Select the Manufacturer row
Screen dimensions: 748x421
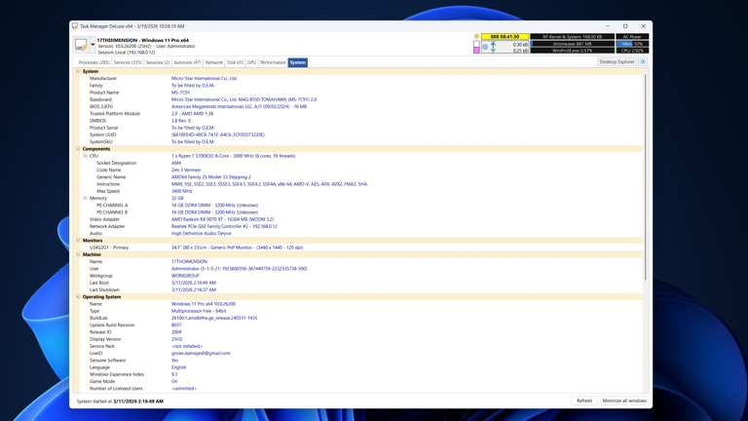pyautogui.click(x=361, y=78)
